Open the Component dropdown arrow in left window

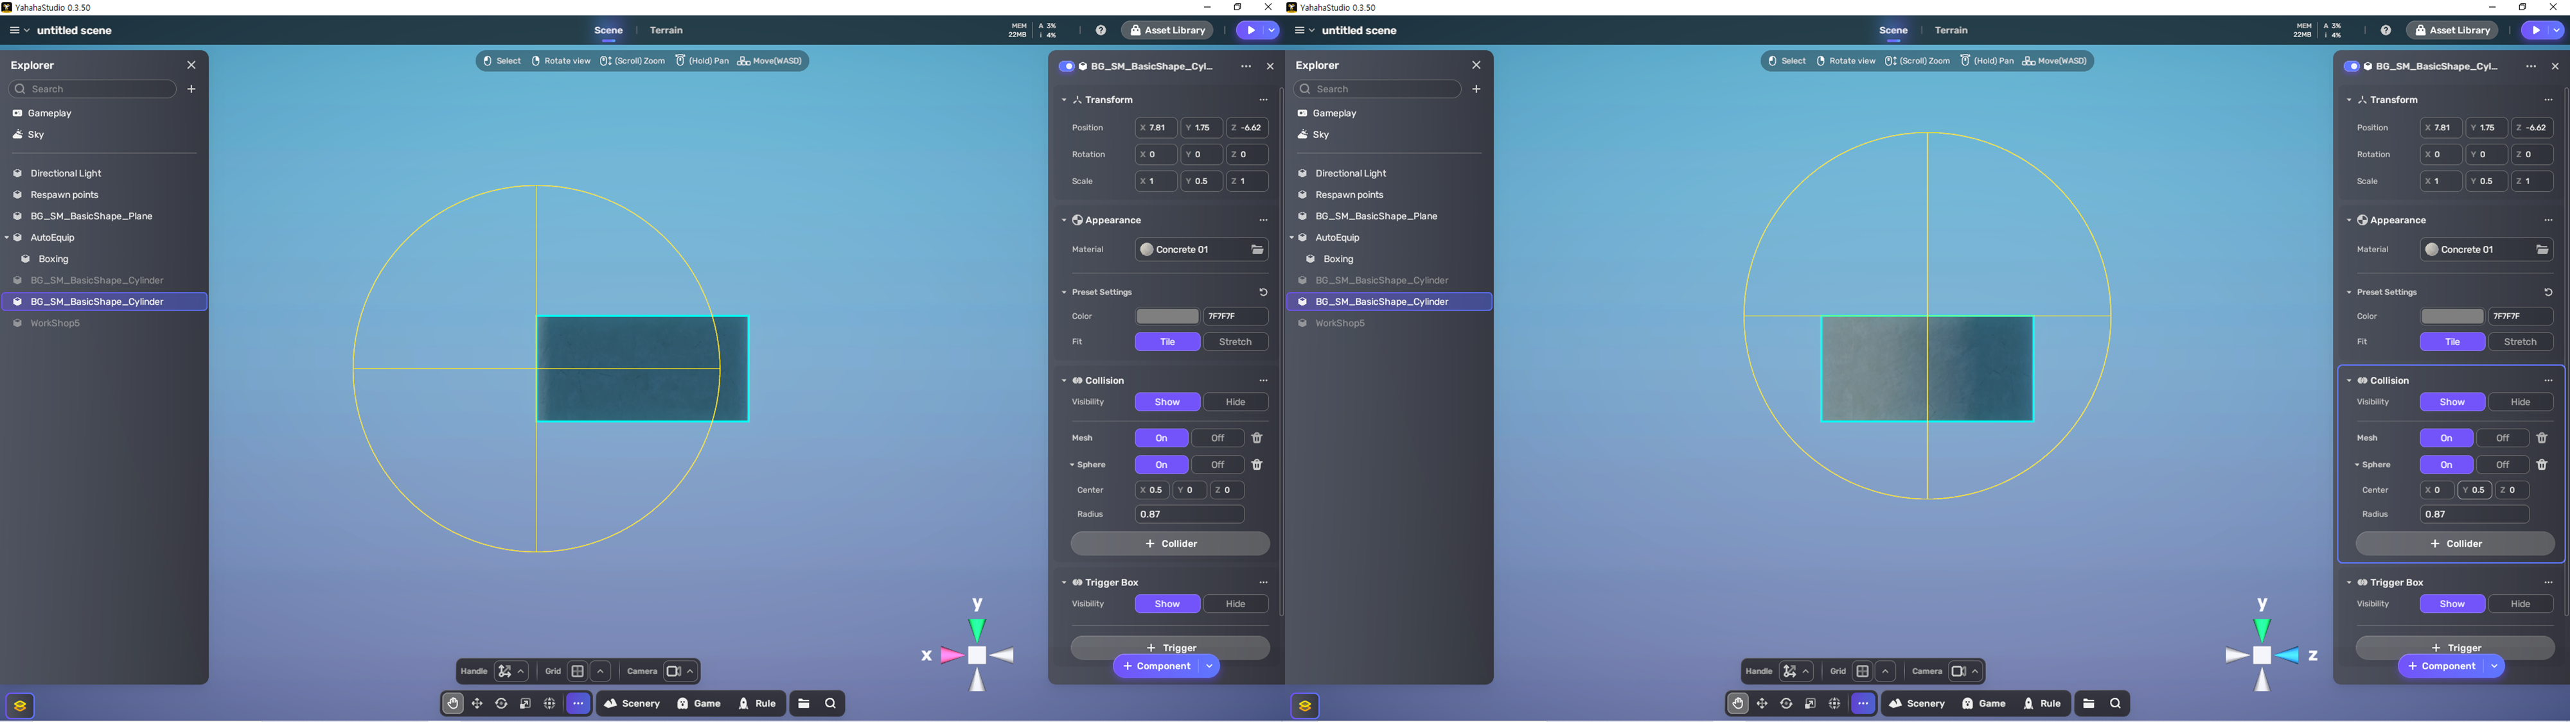[1208, 666]
